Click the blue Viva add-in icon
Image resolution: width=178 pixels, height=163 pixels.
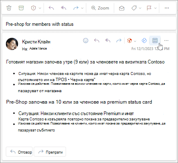pos(144,41)
